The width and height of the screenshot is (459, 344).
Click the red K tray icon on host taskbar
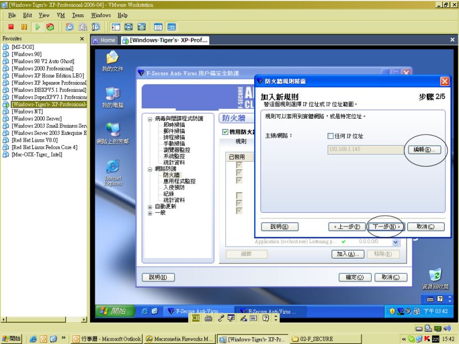pos(427,339)
